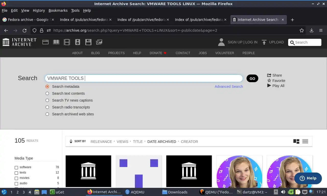Click the Help chat button
This screenshot has width=327, height=196.
click(x=308, y=178)
